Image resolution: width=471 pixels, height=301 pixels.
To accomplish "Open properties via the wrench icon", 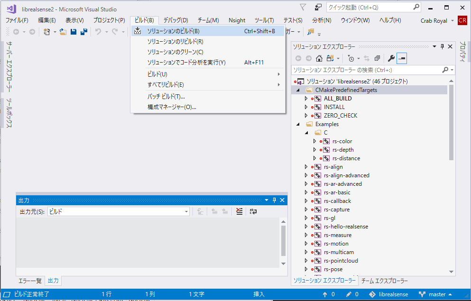I will (x=391, y=58).
